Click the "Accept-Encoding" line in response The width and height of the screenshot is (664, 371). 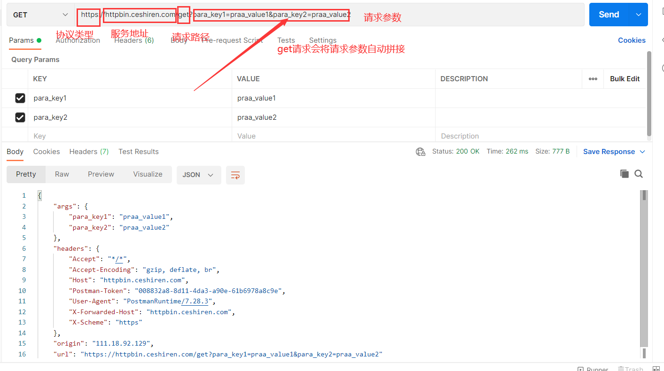click(x=144, y=270)
